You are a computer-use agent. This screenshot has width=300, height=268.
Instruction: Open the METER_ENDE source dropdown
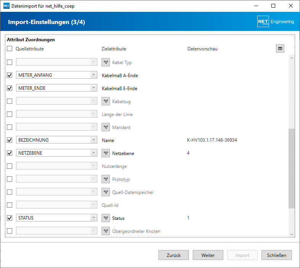[56, 88]
